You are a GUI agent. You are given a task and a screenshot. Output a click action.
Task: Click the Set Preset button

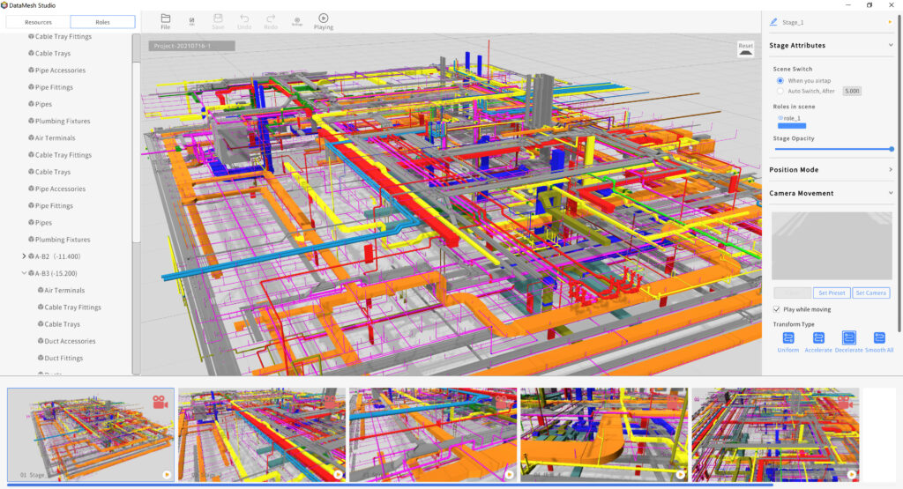[832, 293]
